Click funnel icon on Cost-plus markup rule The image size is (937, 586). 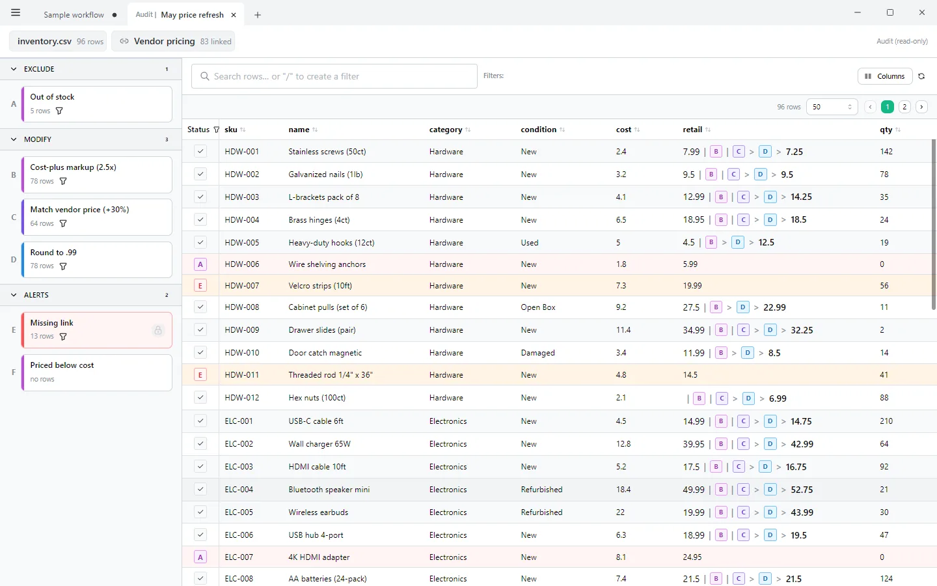point(63,181)
